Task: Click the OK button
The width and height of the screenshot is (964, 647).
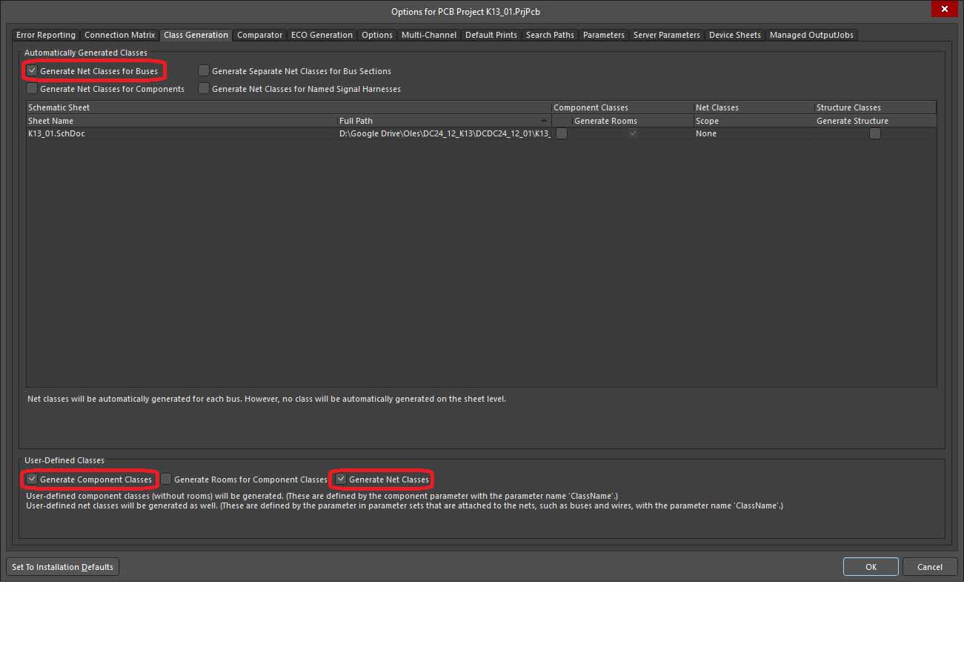Action: pos(871,567)
